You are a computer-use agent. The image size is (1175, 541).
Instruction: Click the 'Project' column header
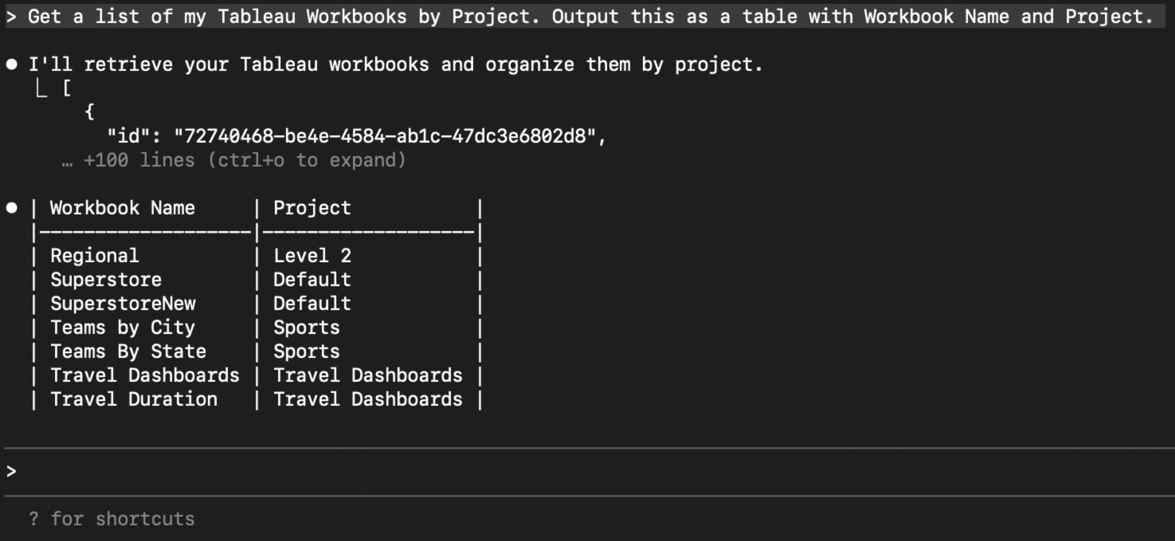(x=312, y=208)
